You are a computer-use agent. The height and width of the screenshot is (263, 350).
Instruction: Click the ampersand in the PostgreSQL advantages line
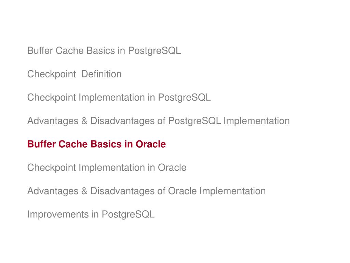[x=84, y=121]
